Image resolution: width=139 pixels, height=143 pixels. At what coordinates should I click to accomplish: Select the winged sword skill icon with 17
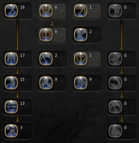(11, 59)
